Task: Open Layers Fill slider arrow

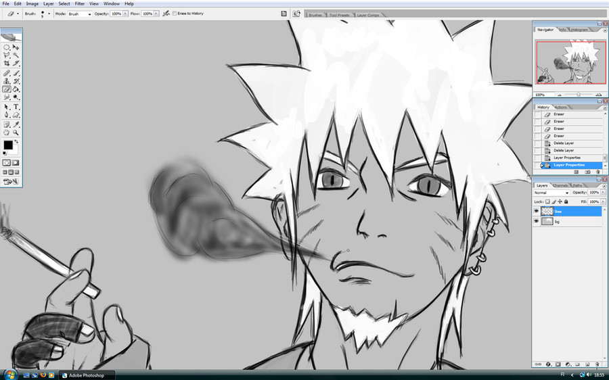Action: pyautogui.click(x=602, y=202)
